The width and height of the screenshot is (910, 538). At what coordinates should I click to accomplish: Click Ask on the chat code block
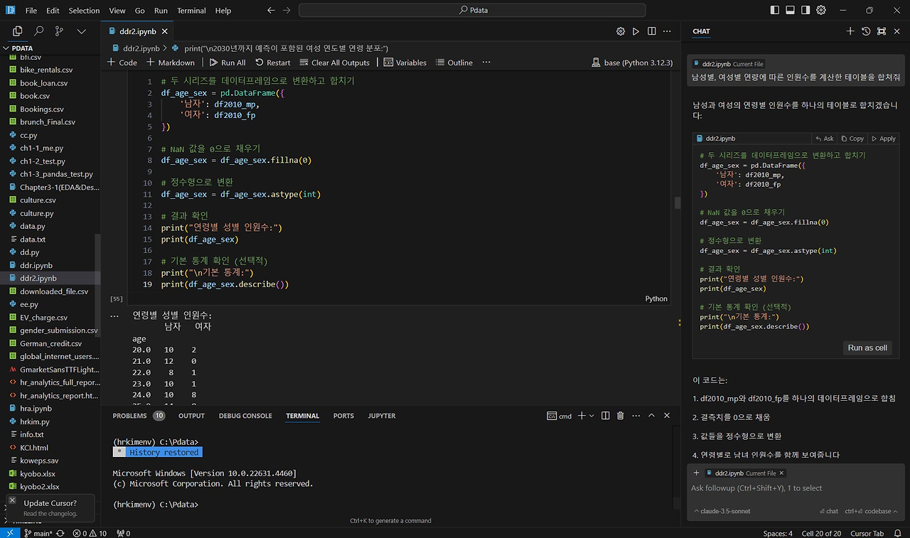pyautogui.click(x=824, y=139)
